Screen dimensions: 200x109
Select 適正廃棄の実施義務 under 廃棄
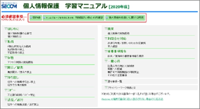coord(118,33)
